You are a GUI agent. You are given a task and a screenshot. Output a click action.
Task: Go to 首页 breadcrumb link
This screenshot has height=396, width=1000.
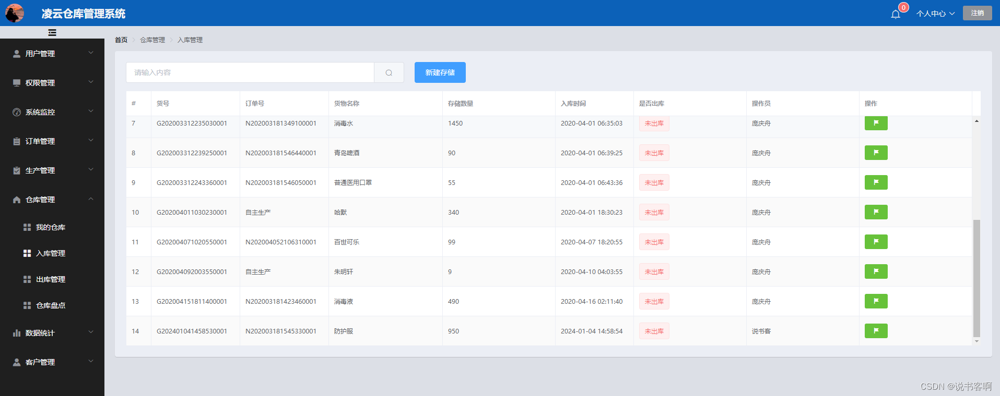(x=121, y=40)
